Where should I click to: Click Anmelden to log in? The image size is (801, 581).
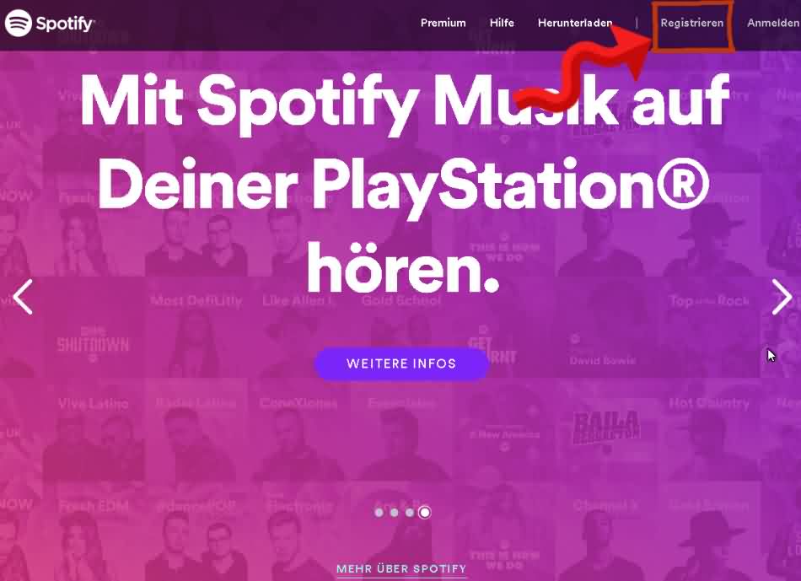(x=773, y=23)
